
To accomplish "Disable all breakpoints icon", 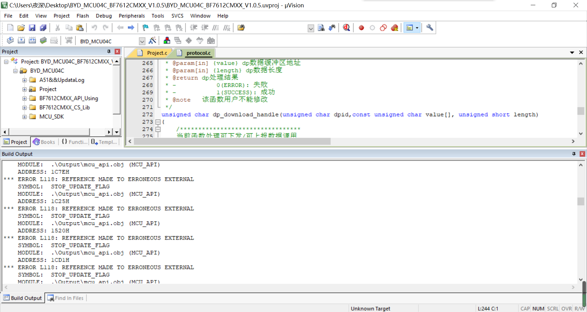I will point(383,28).
